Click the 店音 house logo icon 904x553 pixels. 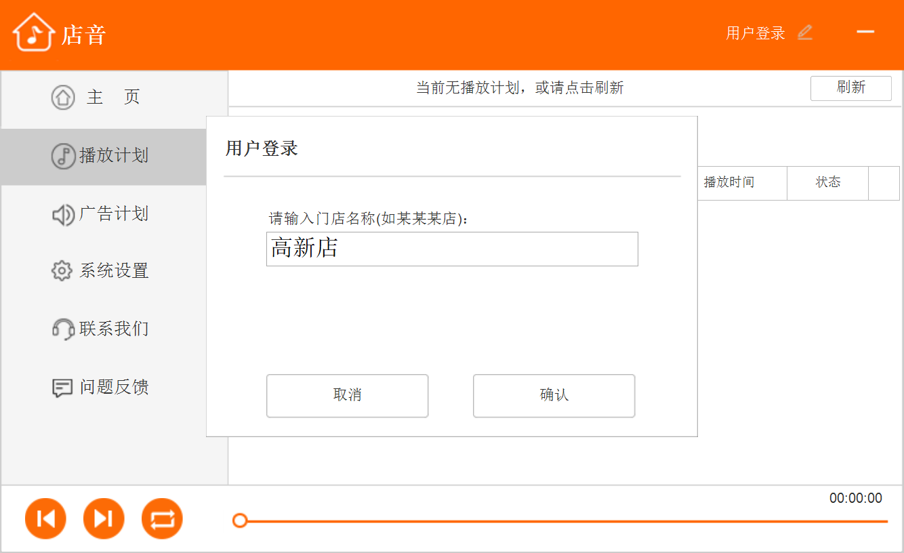(33, 32)
